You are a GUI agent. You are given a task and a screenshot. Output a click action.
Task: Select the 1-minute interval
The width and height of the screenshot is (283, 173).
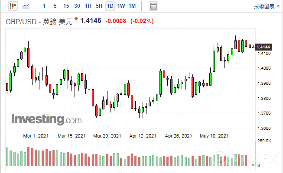click(x=44, y=6)
